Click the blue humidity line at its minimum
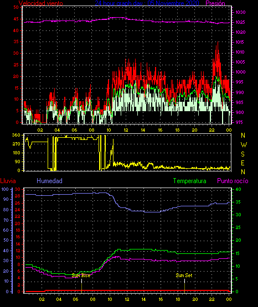Viewport: 258px width, 307px height. click(x=152, y=212)
